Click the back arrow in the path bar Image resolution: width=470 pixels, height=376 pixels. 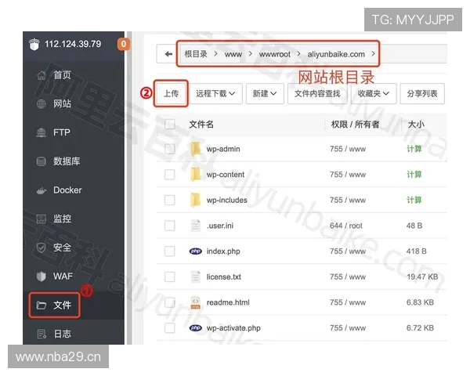tap(168, 54)
